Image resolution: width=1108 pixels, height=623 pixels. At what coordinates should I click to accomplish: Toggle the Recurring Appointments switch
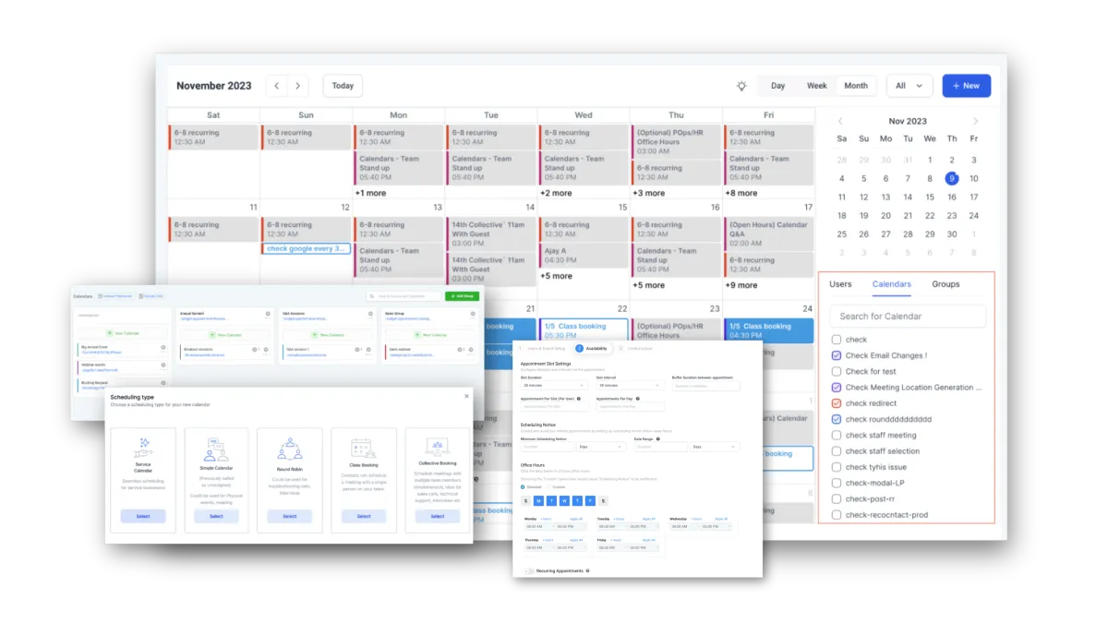[x=530, y=571]
